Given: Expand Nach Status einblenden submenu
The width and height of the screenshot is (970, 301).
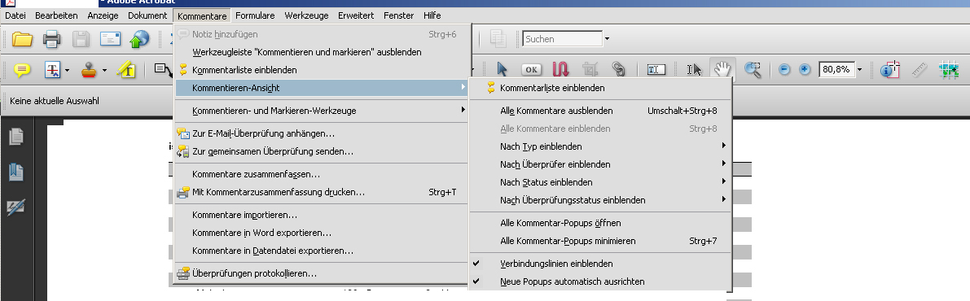Looking at the screenshot, I should point(600,182).
